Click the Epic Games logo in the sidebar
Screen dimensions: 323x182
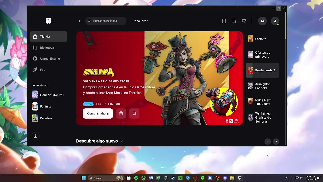coord(48,21)
